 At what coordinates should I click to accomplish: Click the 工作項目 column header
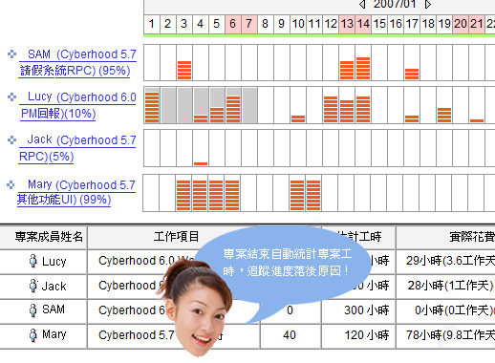tap(176, 237)
